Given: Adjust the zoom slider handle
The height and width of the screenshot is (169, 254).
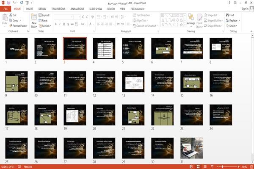Looking at the screenshot, I should coord(222,166).
